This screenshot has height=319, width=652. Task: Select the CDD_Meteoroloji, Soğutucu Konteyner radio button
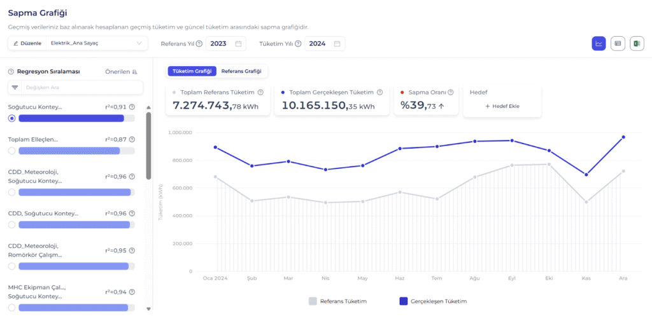coord(12,192)
